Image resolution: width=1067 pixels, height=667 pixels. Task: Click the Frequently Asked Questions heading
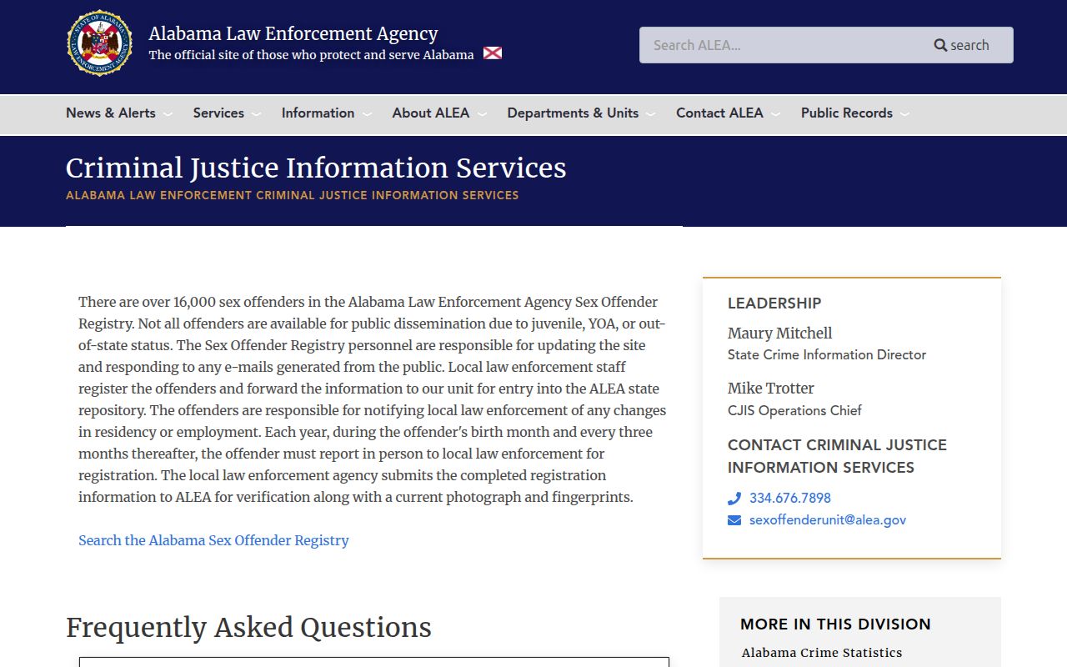pyautogui.click(x=248, y=627)
